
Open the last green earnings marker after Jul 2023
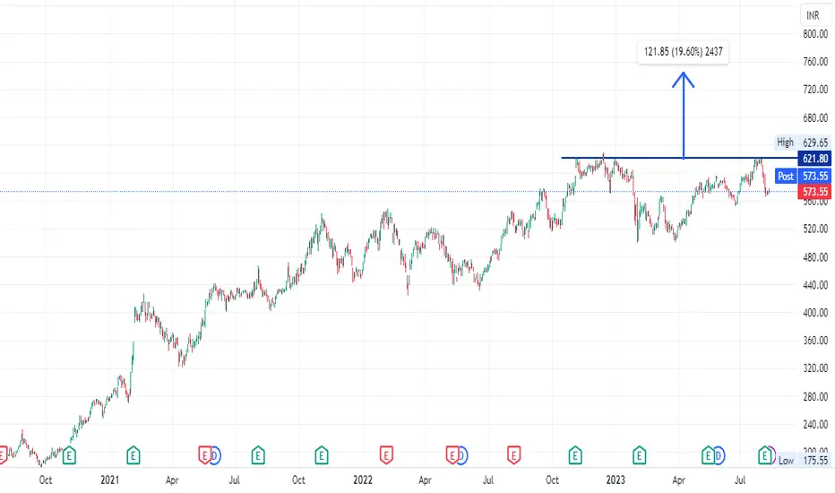pyautogui.click(x=765, y=455)
